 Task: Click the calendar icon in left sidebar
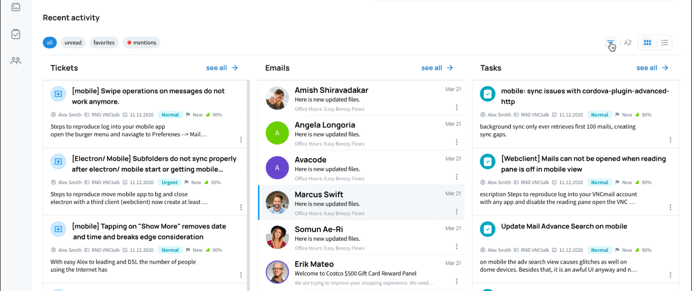[16, 7]
